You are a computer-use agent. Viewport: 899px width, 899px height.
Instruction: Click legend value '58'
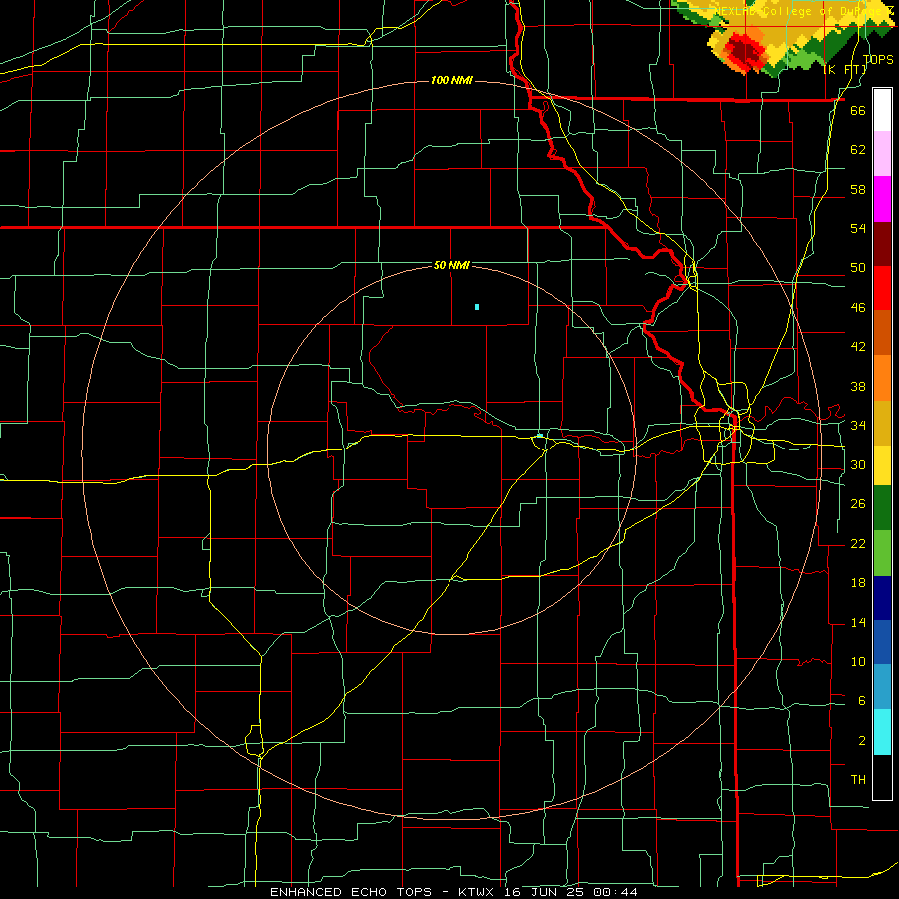point(858,189)
